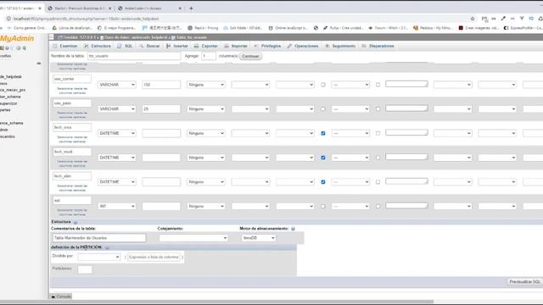Click the help icon next to the Estructura heading
Screen dimensions: 543x305
(76, 222)
